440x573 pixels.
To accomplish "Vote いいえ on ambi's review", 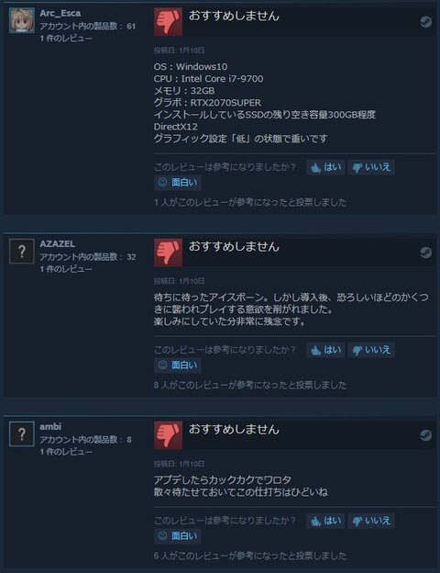I will click(371, 521).
